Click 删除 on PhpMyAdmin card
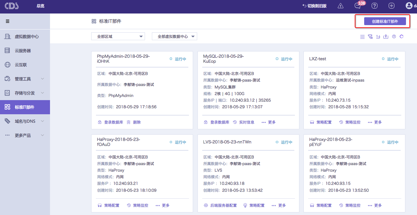Viewport: 417px width, 215px height. point(134,122)
